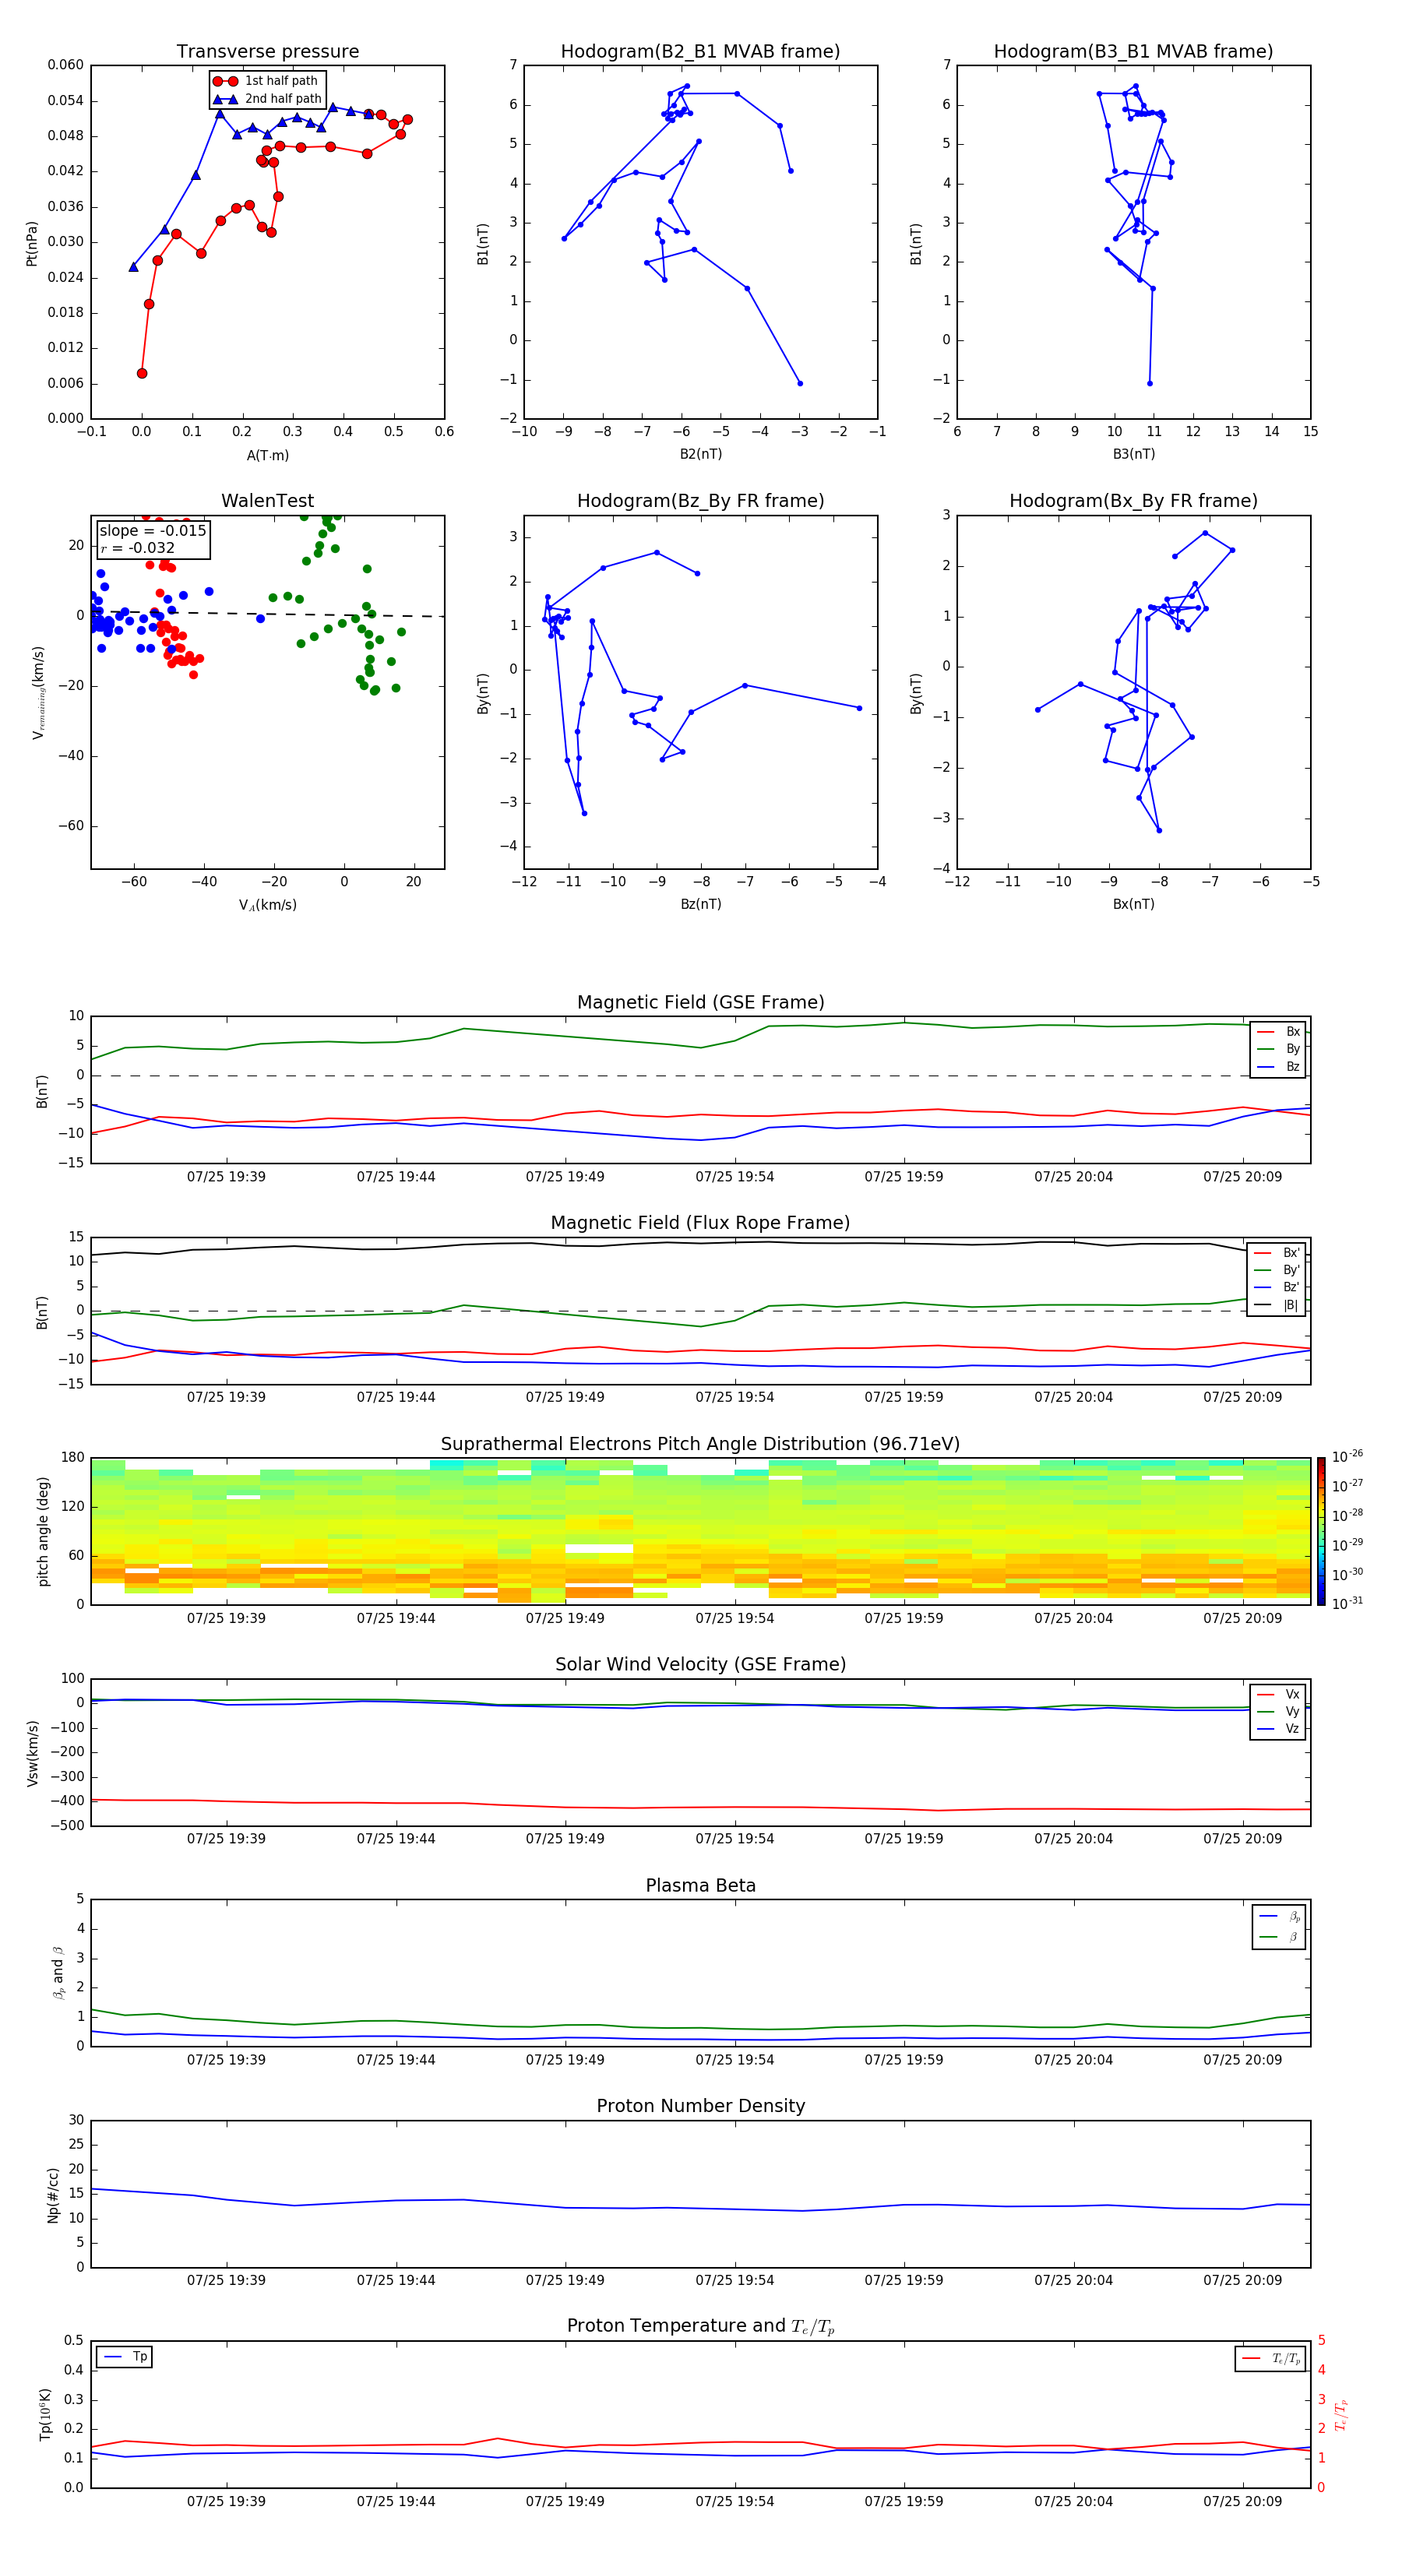Click the colorbar tick label 10^-26
Viewport: 1402px width, 2570px height.
[x=1347, y=1456]
